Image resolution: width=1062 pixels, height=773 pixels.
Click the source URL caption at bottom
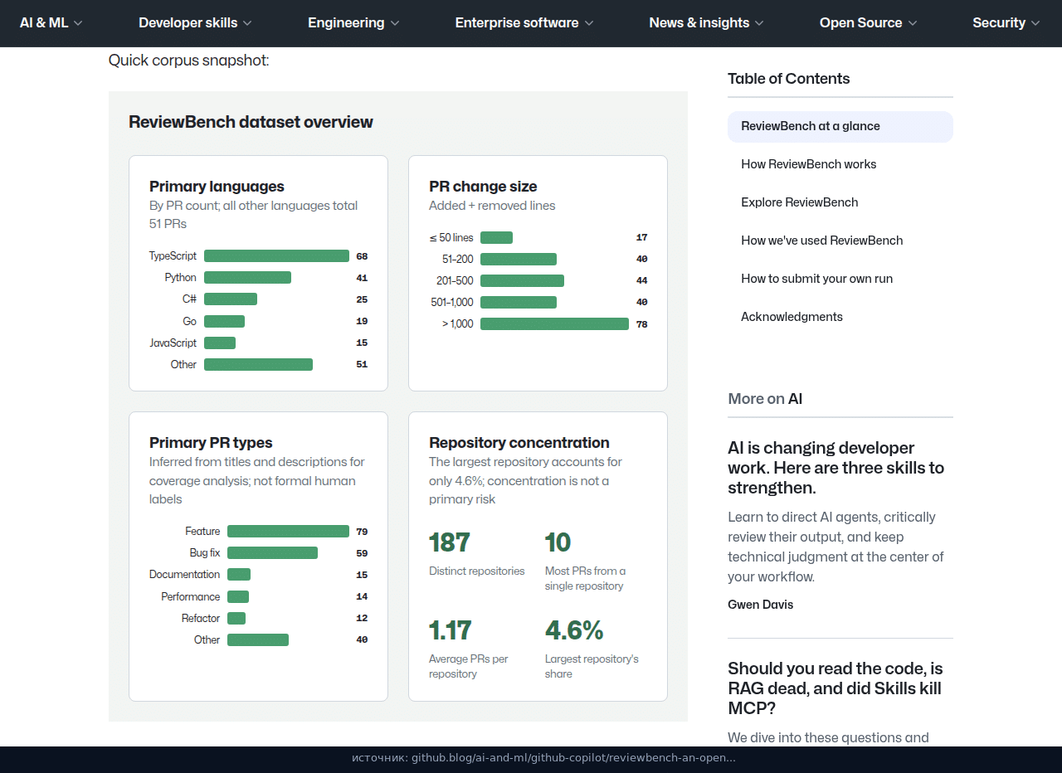point(543,758)
